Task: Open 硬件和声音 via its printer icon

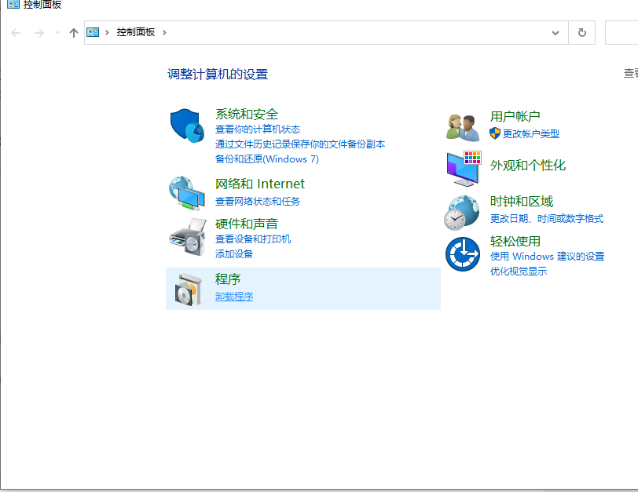Action: coord(186,235)
